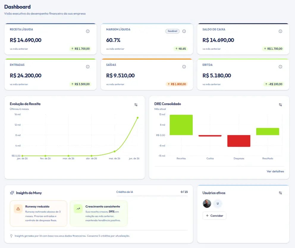Screen dimensions: 295x248
Task: Click the -R$ 100,00 change badge on EBITDA
Action: click(x=274, y=84)
